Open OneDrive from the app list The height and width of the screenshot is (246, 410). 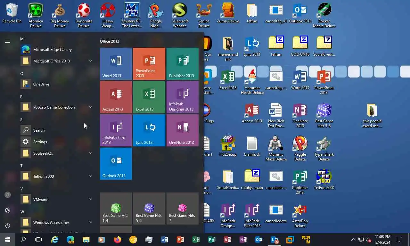57,84
